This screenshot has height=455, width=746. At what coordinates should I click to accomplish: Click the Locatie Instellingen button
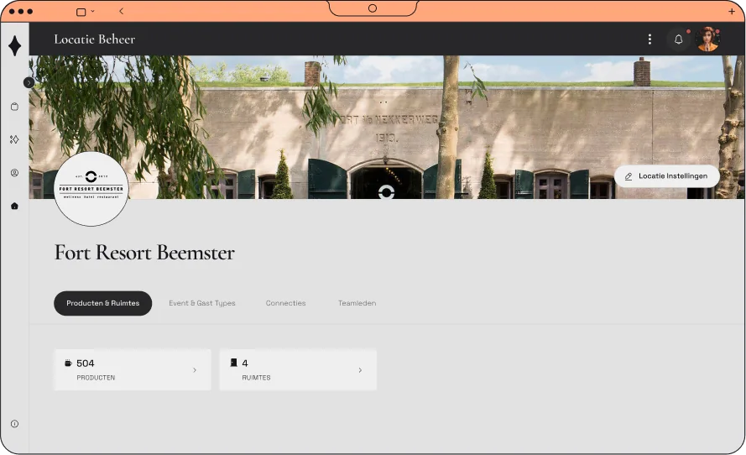point(666,176)
